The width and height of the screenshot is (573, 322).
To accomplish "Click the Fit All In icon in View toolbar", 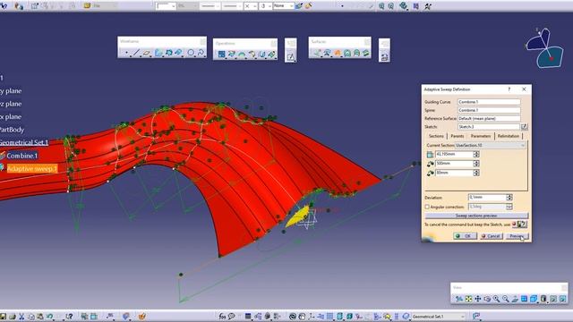I will [x=468, y=299].
